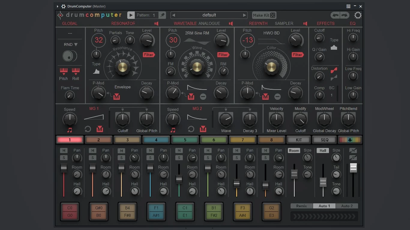This screenshot has height=230, width=410.
Task: Click the colored download arrow button
Action: pos(350,140)
